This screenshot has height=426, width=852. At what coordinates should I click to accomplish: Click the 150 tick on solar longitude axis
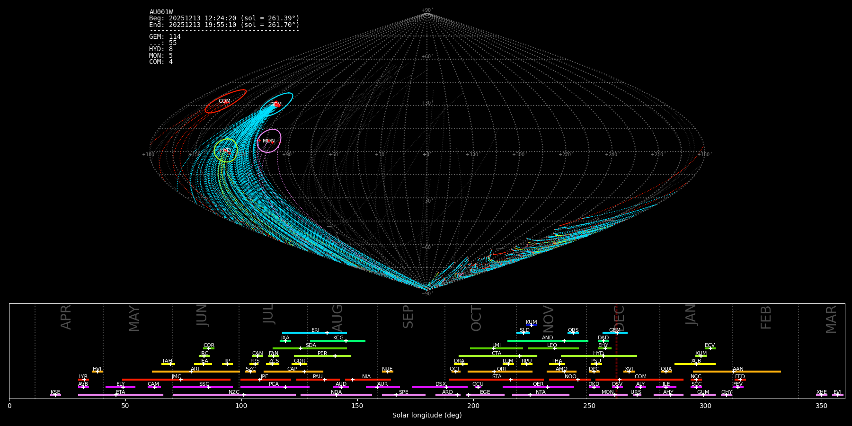click(x=357, y=406)
